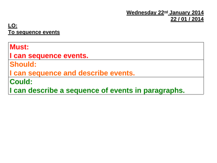Select the sentence about events in paragraphs
The height and width of the screenshot is (163, 217).
(97, 90)
